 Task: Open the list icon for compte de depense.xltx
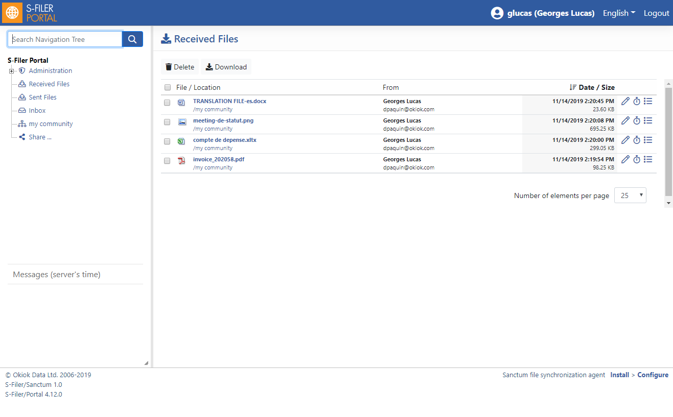[x=648, y=140]
